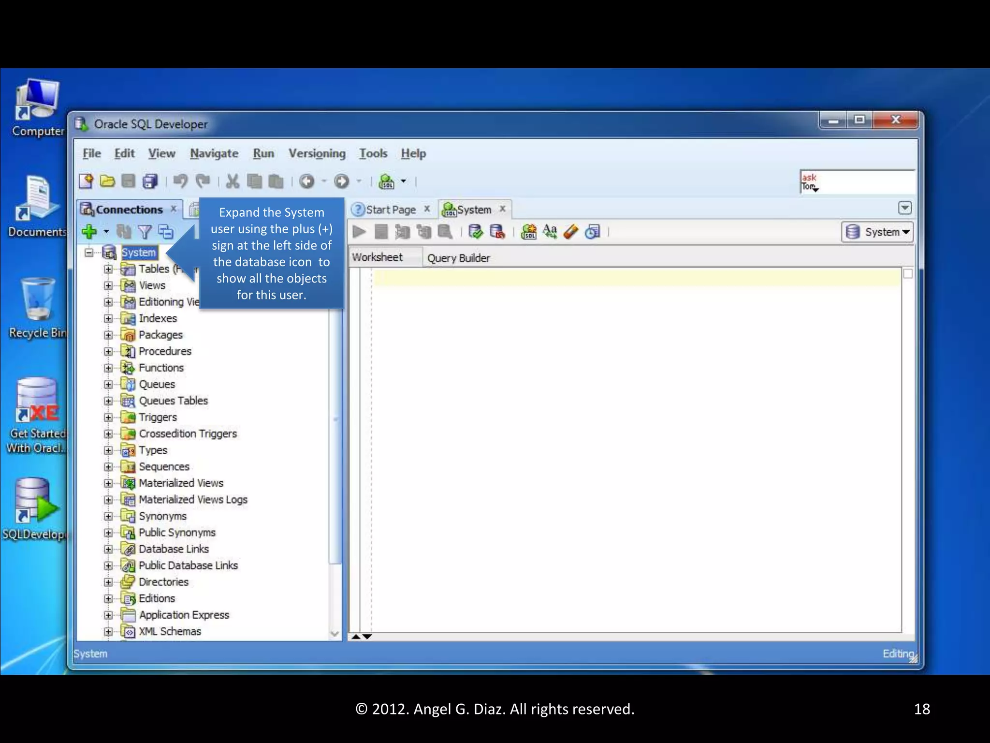Screen dimensions: 990x743
Task: Expand the Sequences tree node
Action: coord(108,467)
